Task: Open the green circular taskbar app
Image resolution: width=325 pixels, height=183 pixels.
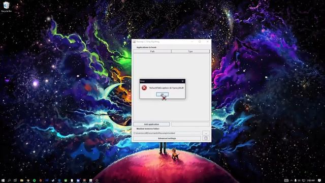Action: pos(35,180)
